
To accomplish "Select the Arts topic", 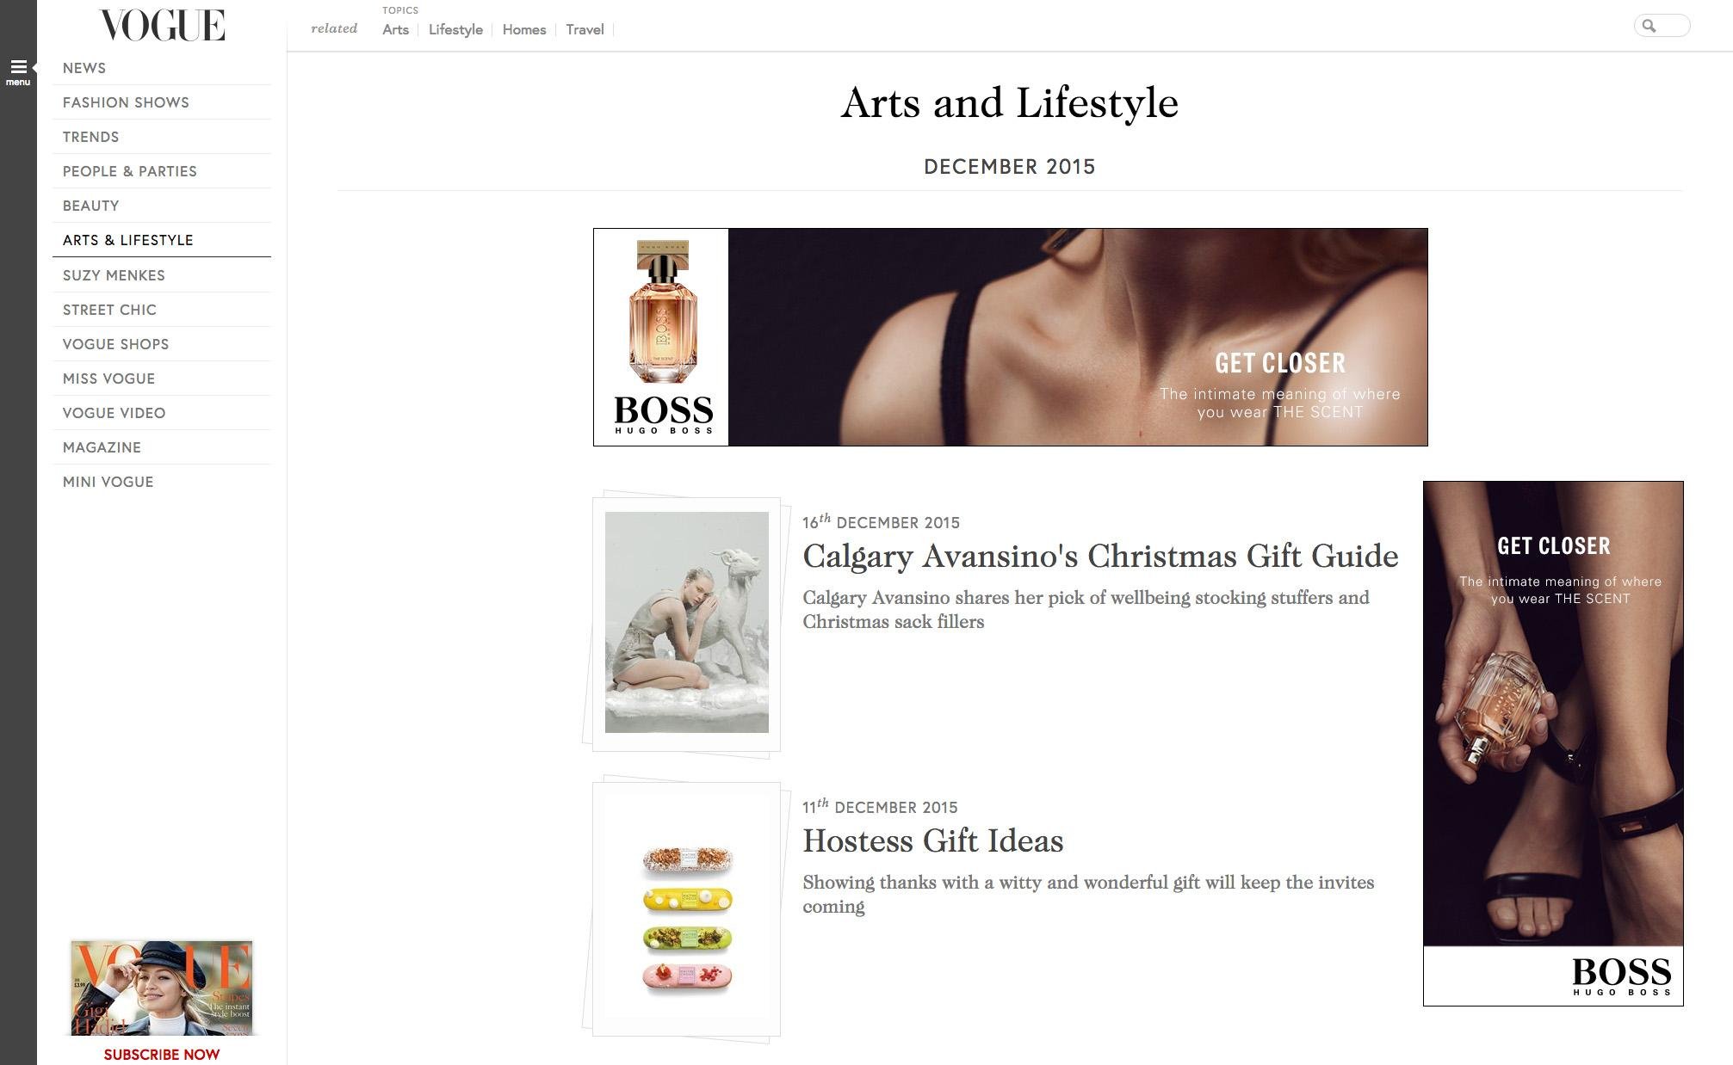I will click(395, 29).
